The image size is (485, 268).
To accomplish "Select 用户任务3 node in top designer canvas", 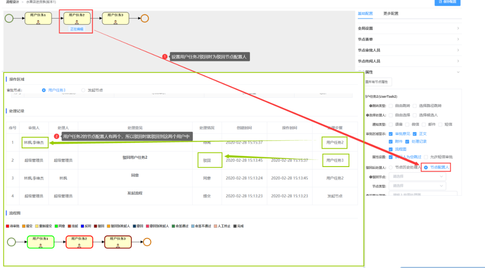I will click(x=115, y=18).
